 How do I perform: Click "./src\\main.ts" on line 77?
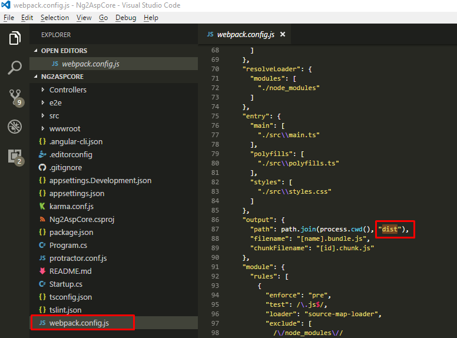(x=289, y=135)
